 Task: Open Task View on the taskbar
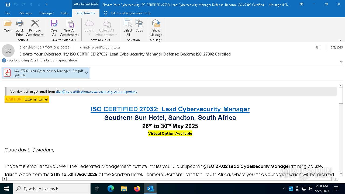click(x=97, y=189)
